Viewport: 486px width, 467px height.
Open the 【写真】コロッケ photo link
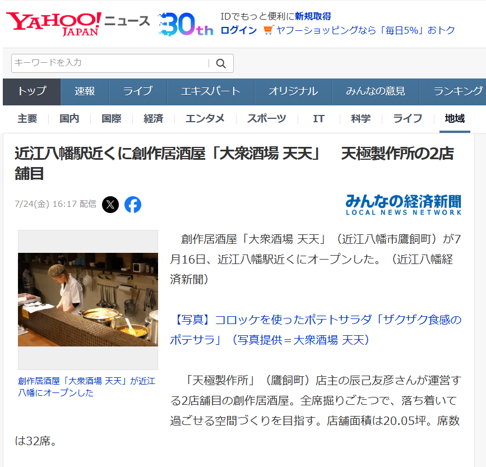coord(316,330)
